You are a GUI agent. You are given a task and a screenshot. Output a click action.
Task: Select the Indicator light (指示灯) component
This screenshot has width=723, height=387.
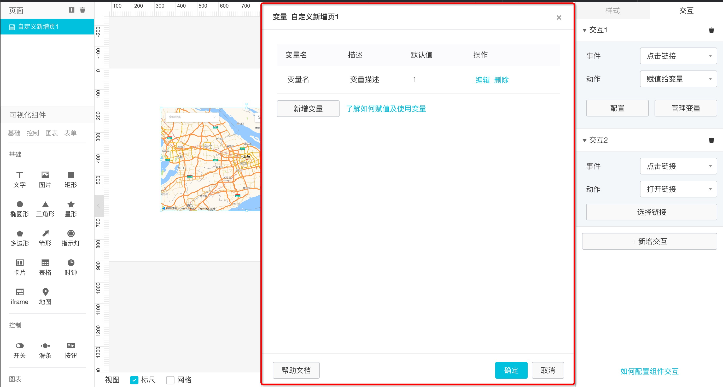pyautogui.click(x=71, y=238)
